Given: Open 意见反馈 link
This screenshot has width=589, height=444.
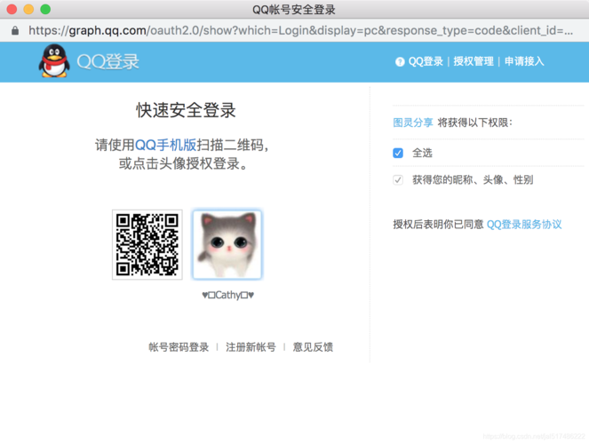Looking at the screenshot, I should [x=313, y=347].
